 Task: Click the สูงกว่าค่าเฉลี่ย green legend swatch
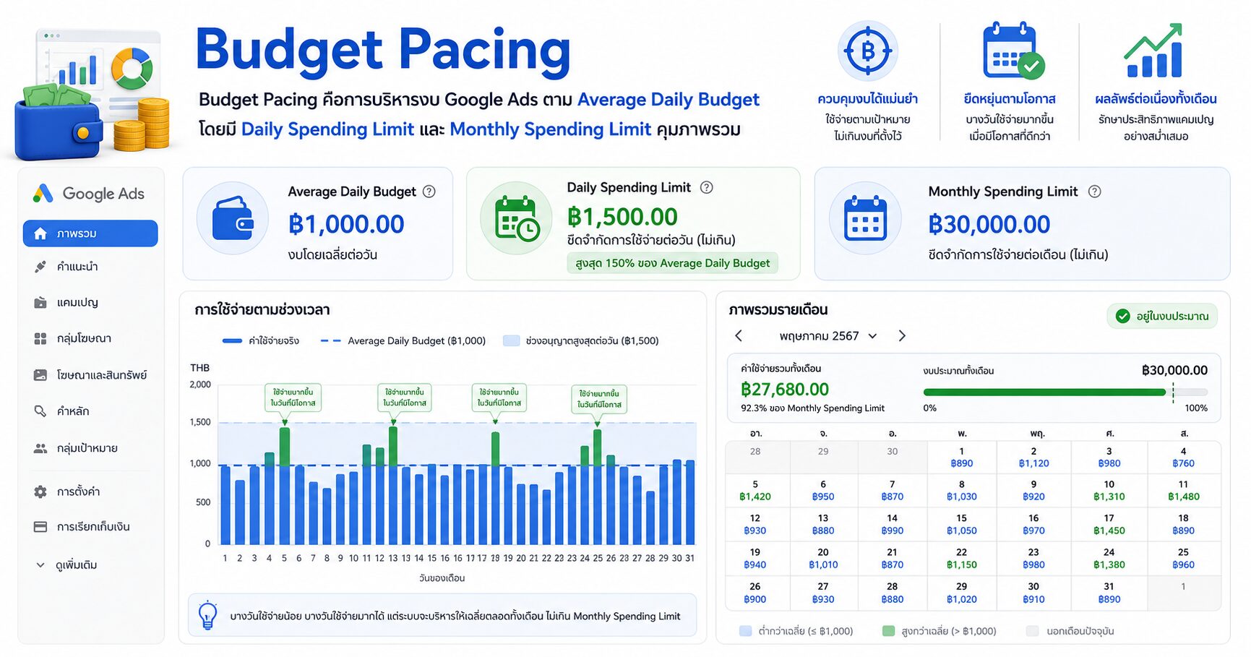pos(889,632)
